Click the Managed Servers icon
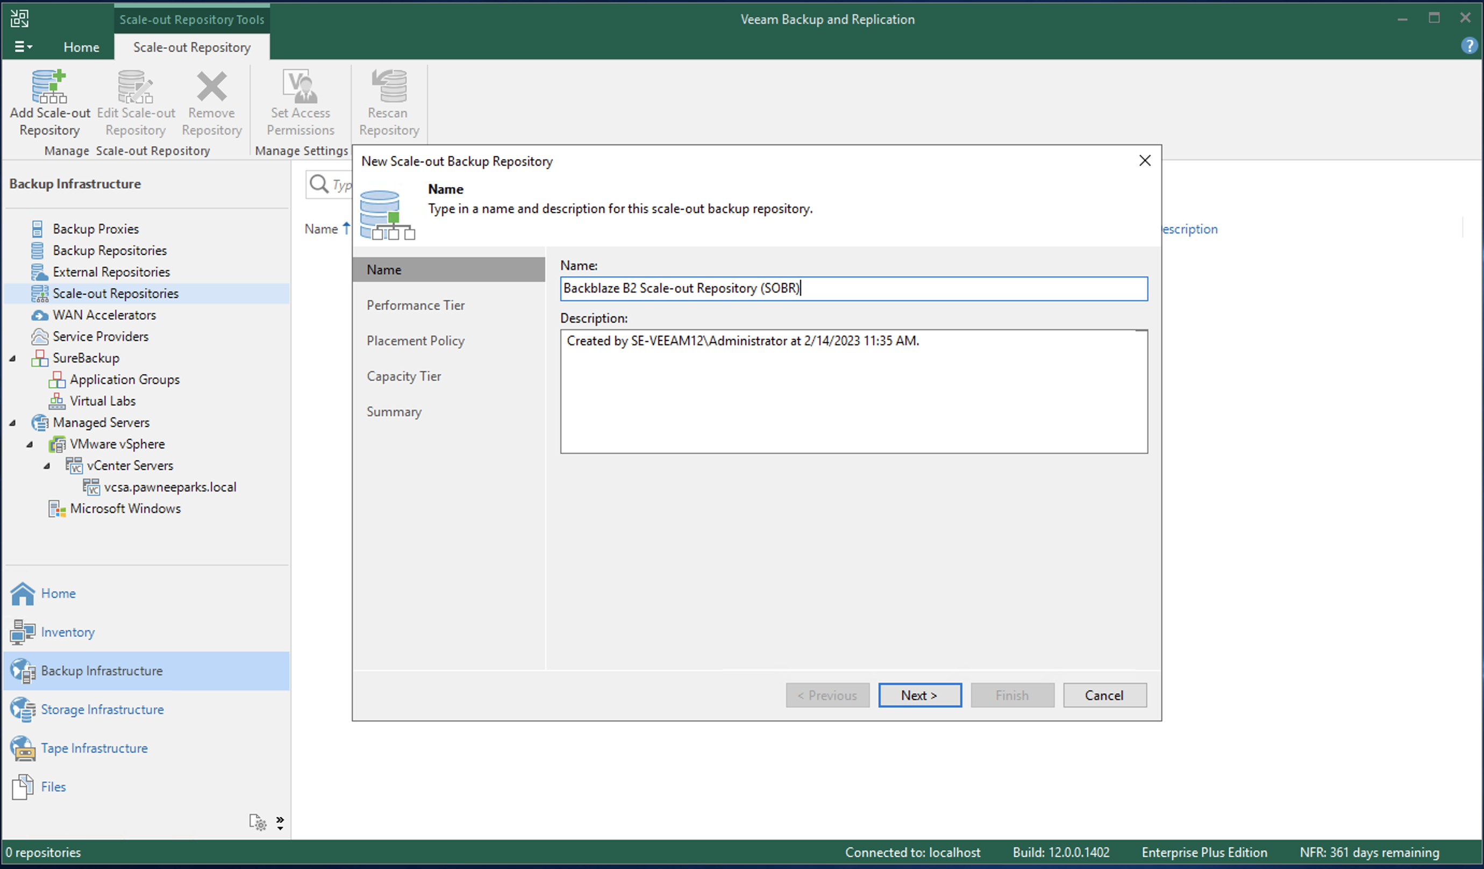 tap(39, 423)
